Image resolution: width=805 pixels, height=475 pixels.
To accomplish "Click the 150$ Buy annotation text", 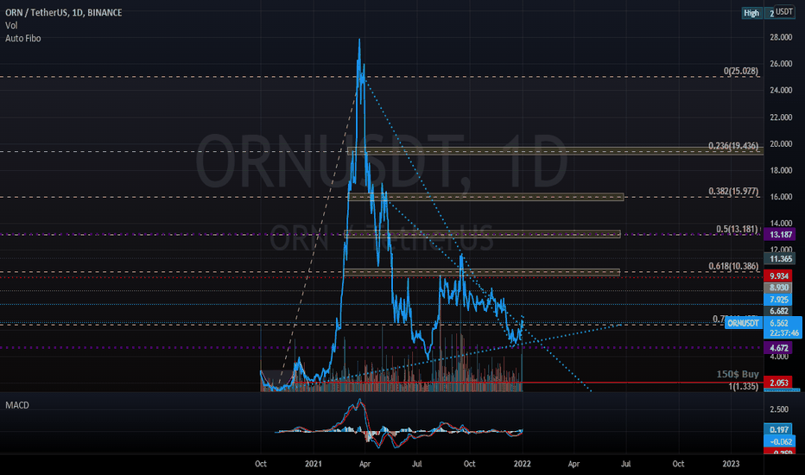I will click(x=738, y=374).
